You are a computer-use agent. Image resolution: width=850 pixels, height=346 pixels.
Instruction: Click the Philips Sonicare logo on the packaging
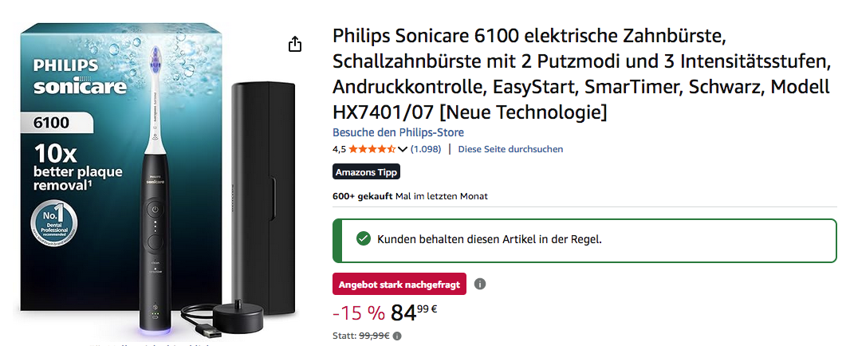(66, 77)
